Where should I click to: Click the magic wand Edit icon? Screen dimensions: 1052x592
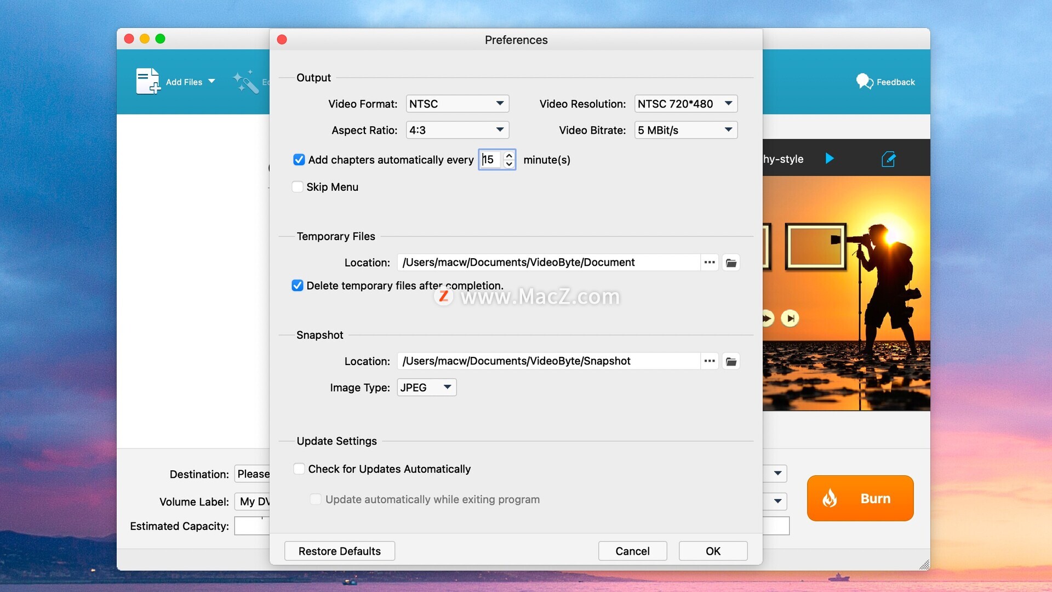click(x=245, y=82)
